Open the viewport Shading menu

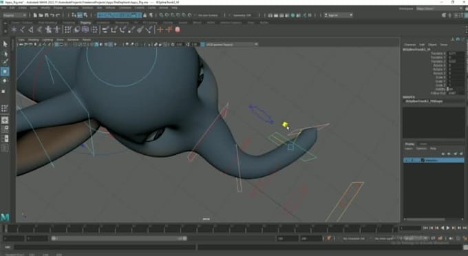[x=33, y=40]
